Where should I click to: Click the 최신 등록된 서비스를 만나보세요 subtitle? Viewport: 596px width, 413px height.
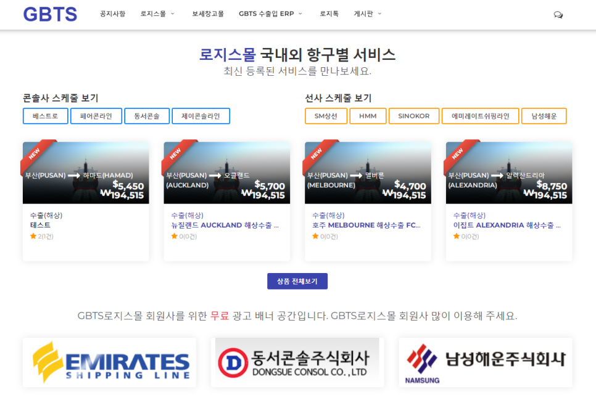(297, 71)
